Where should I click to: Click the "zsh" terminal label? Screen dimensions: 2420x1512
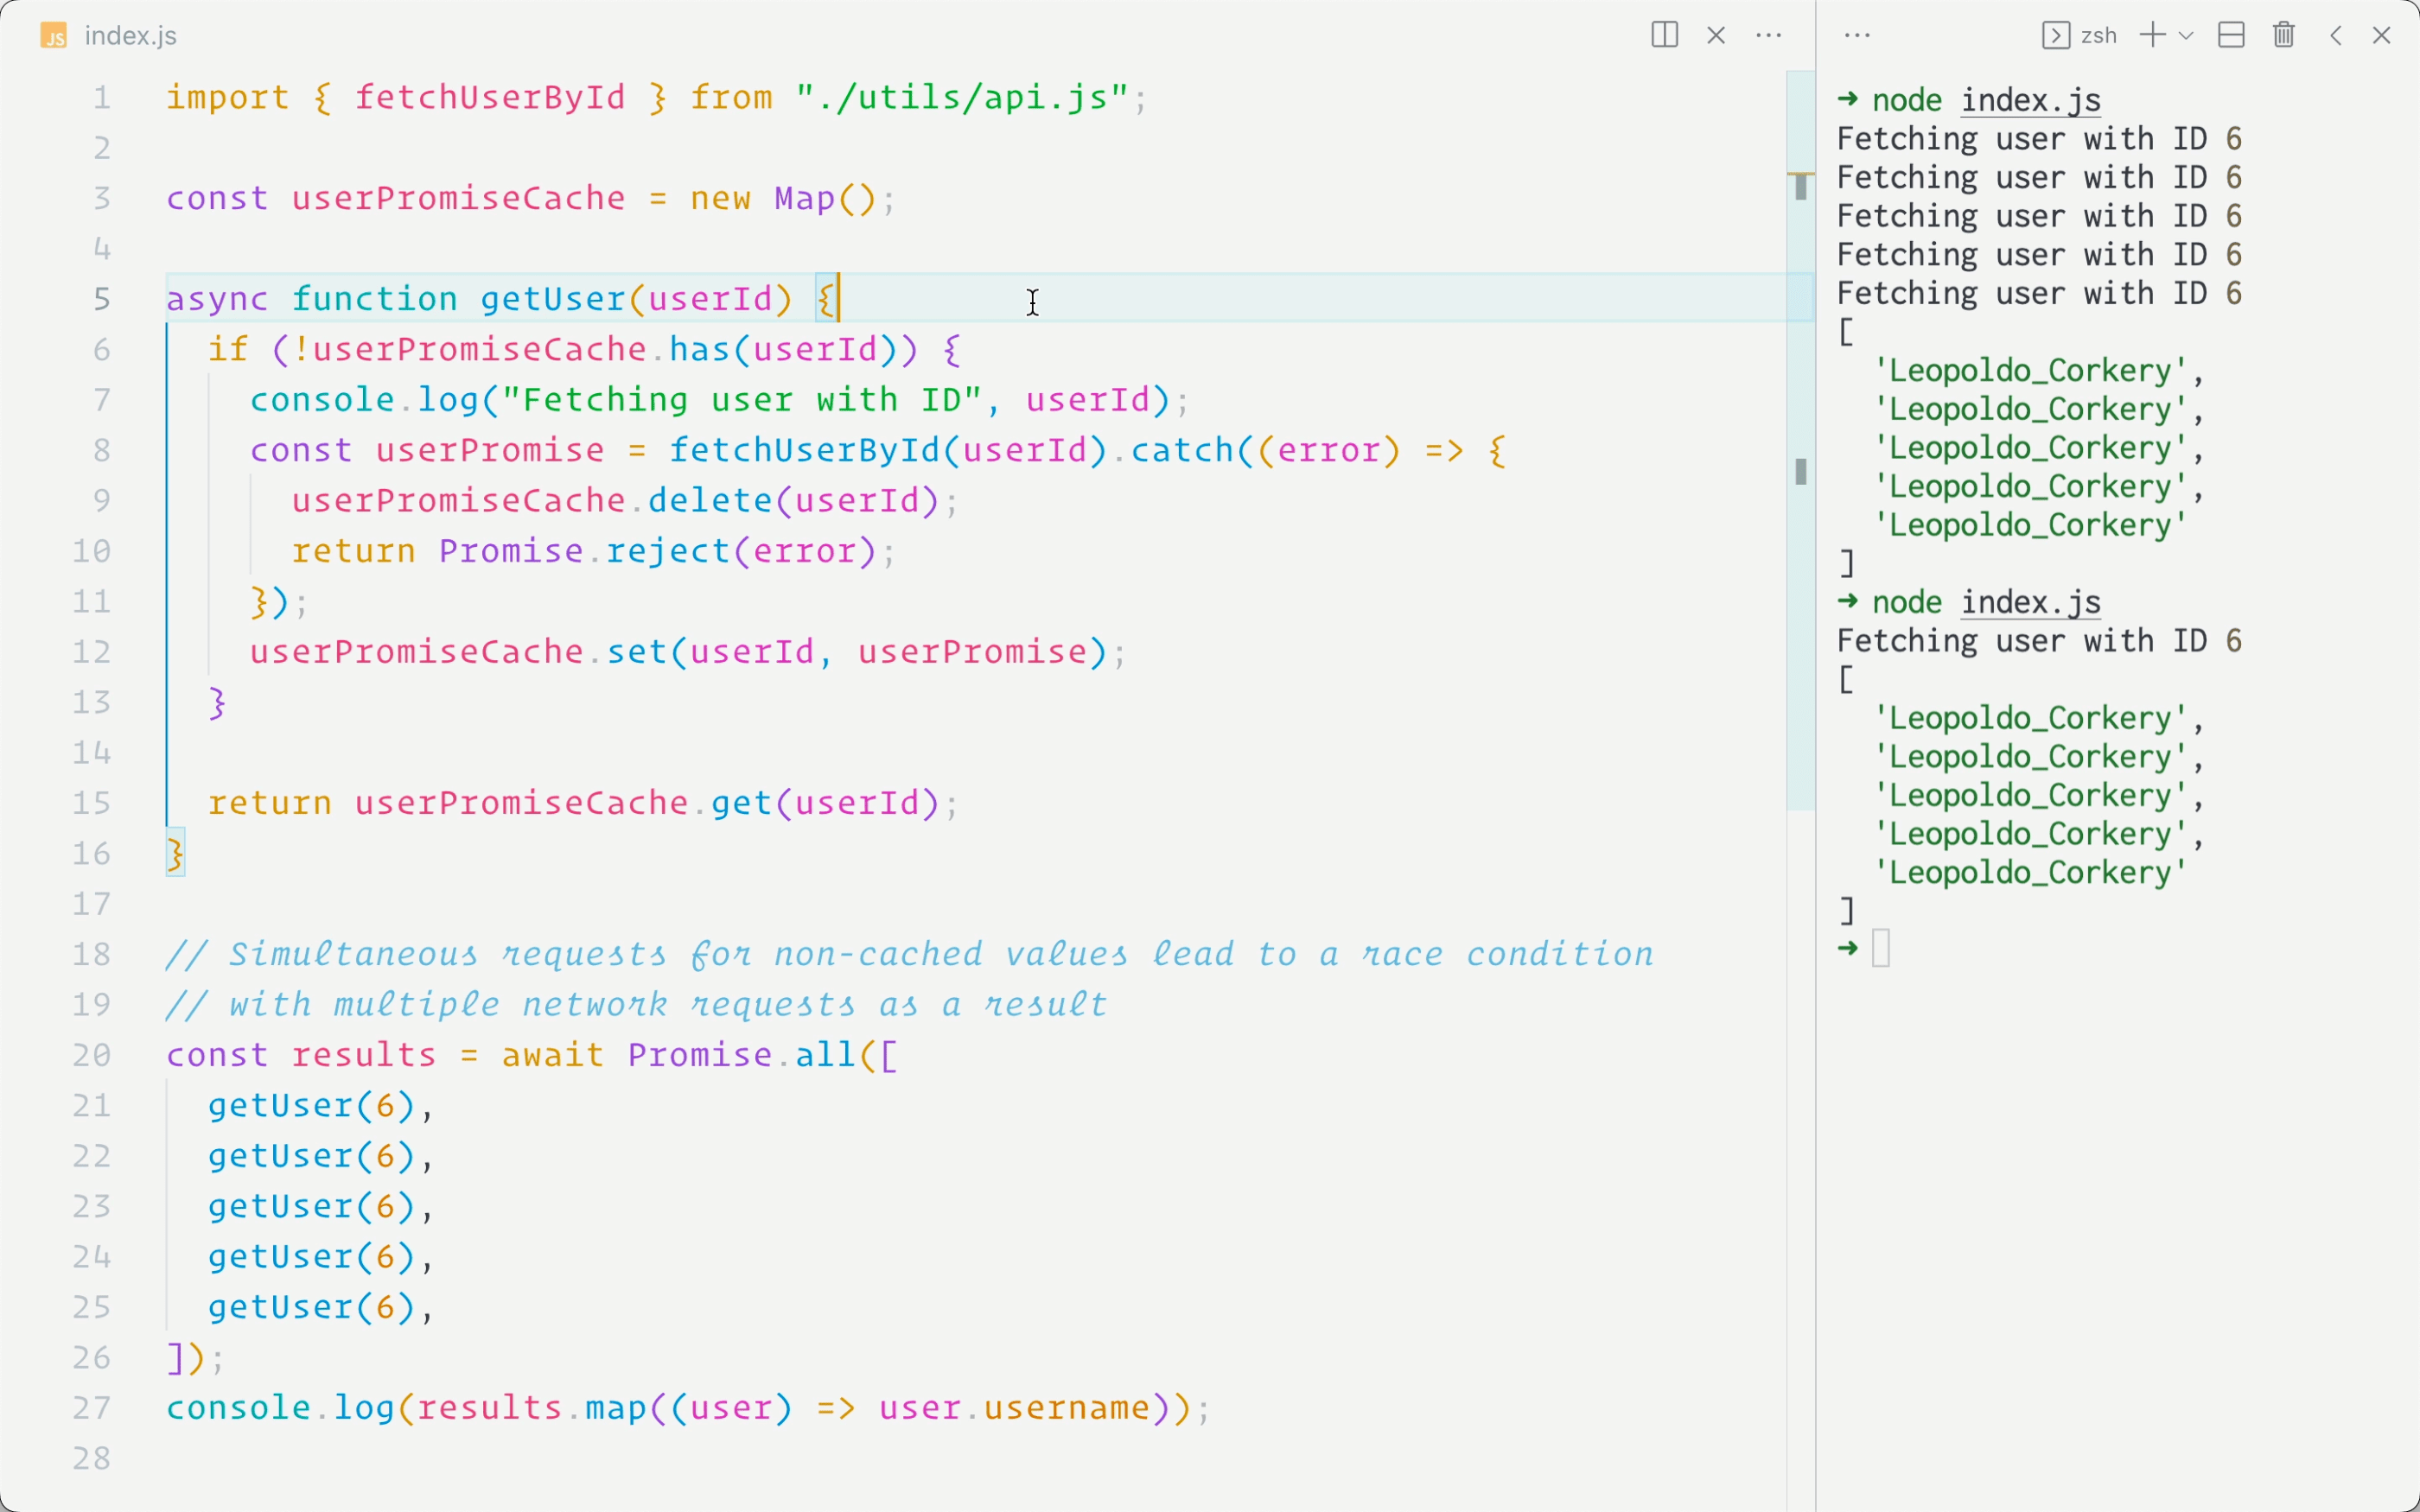pyautogui.click(x=2098, y=36)
